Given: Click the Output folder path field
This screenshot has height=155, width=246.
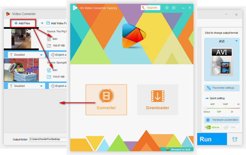Looking at the screenshot, I should 48,139.
